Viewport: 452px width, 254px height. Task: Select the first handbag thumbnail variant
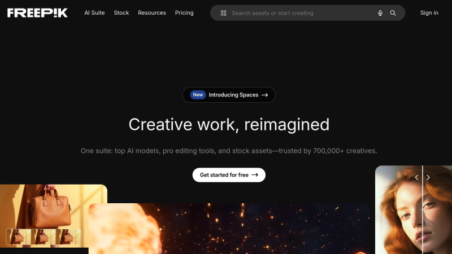[19, 237]
